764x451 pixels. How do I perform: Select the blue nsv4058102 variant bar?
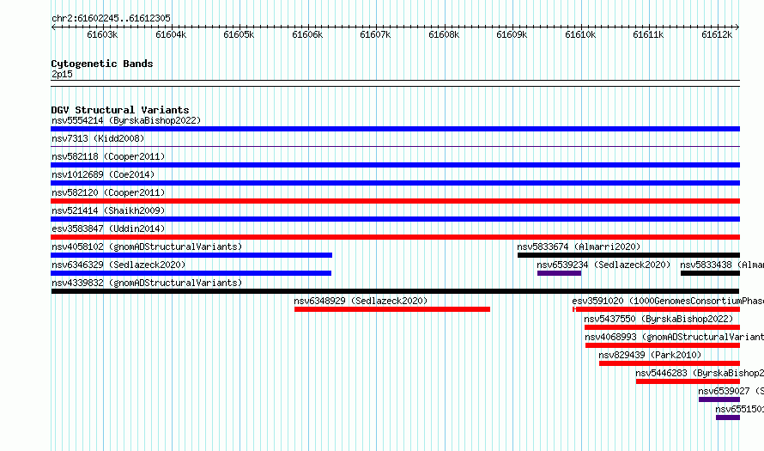[191, 255]
